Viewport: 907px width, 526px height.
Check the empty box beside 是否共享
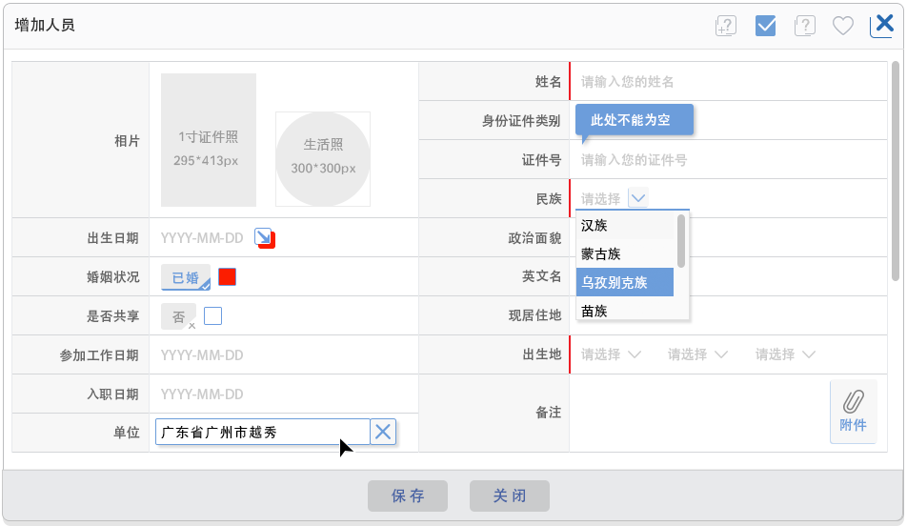(x=213, y=315)
